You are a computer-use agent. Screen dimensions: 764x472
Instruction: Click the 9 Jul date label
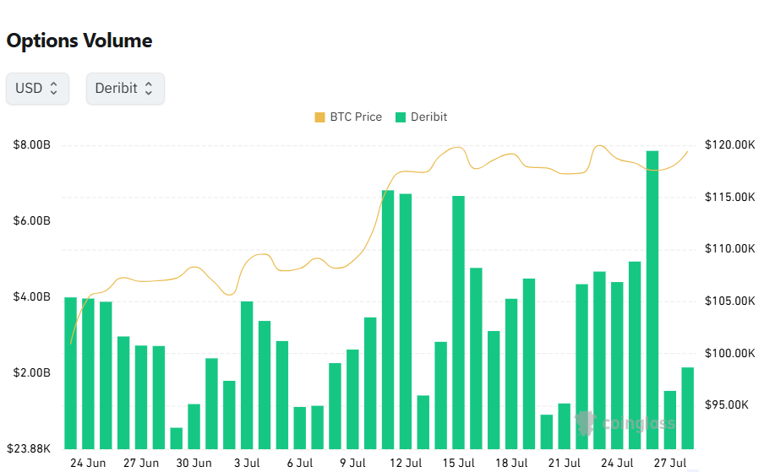coord(352,464)
